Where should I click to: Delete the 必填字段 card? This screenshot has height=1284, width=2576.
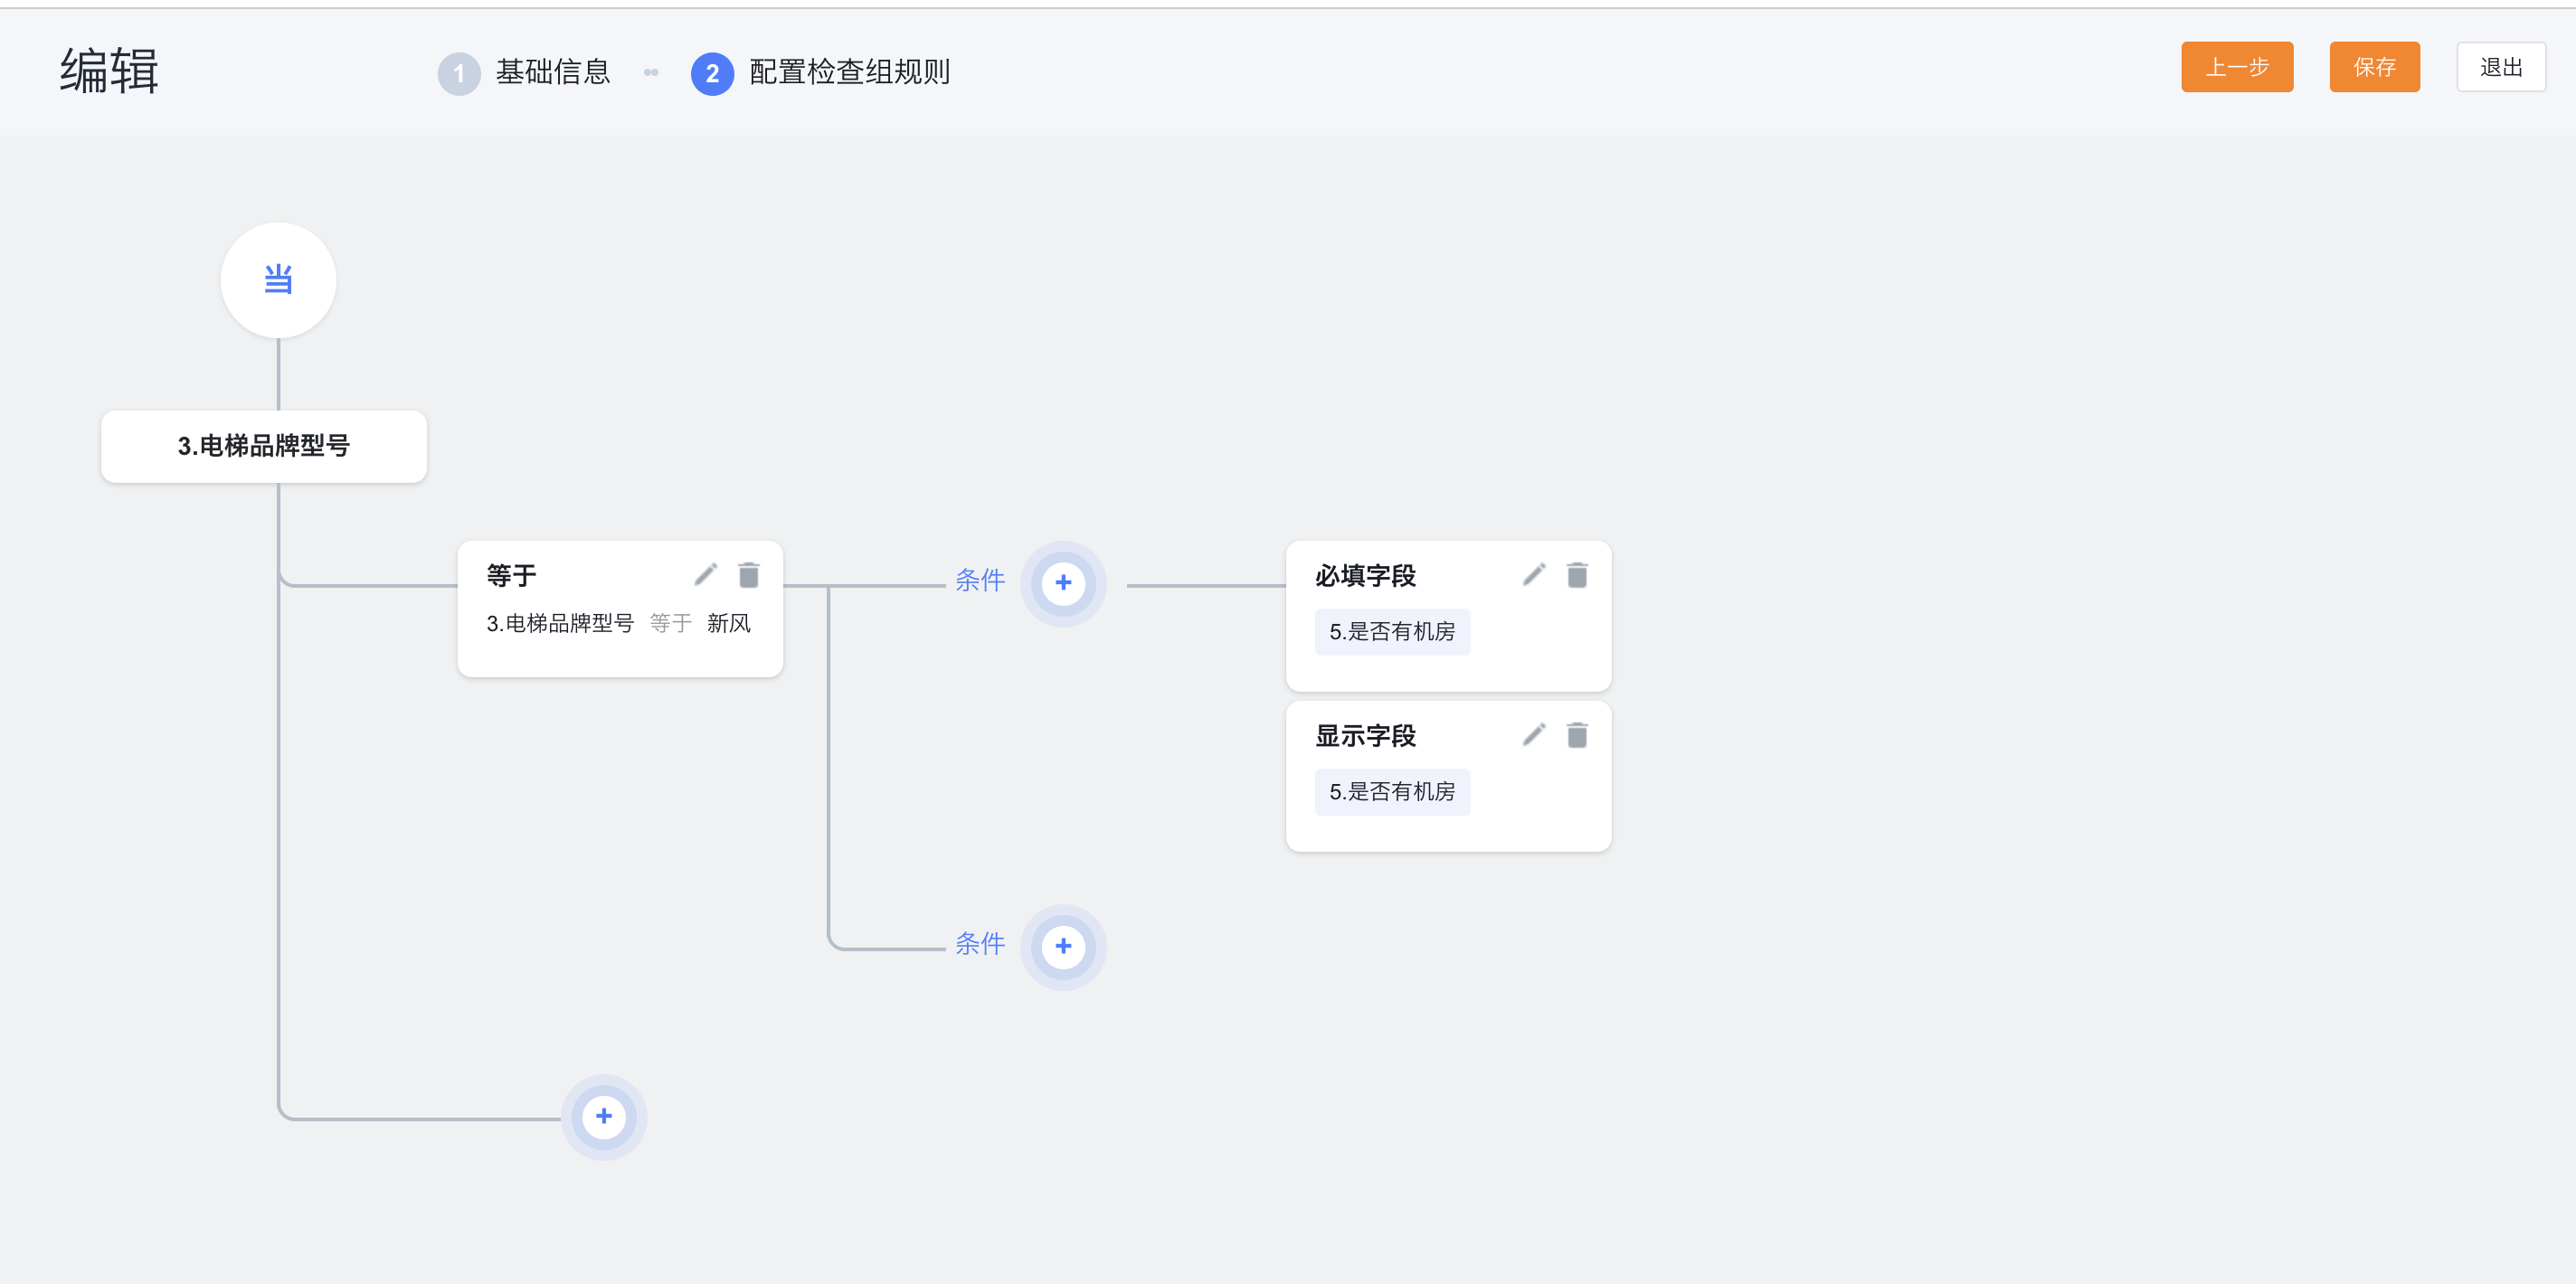point(1577,575)
